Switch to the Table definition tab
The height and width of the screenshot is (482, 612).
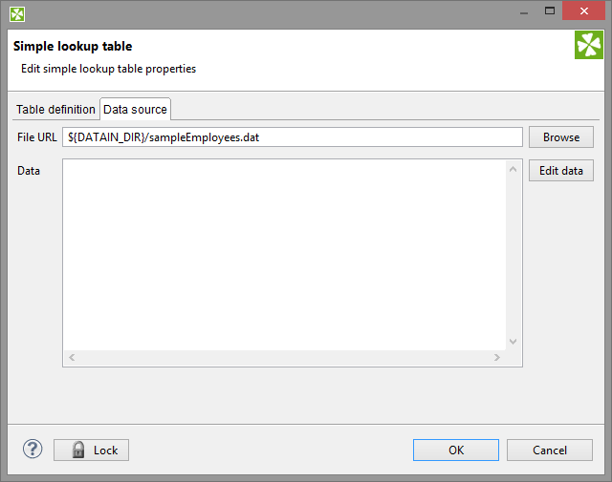click(55, 110)
